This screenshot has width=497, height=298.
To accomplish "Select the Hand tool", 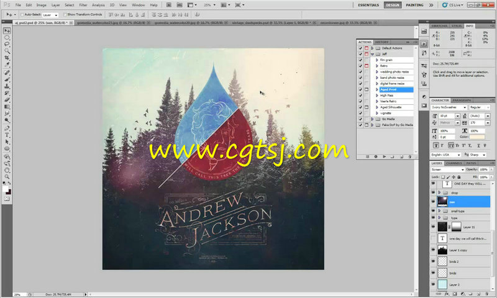I will [x=7, y=170].
